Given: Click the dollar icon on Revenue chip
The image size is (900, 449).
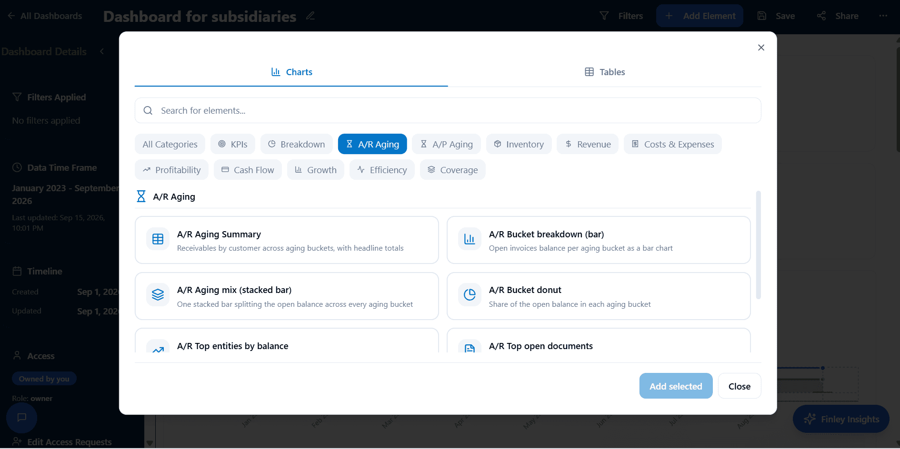Looking at the screenshot, I should tap(569, 144).
